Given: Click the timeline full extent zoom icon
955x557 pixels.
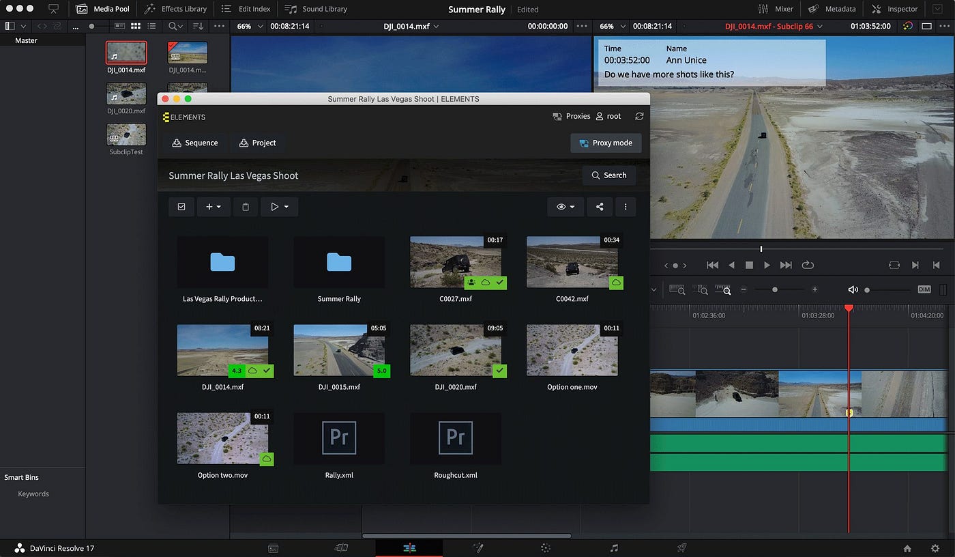Looking at the screenshot, I should click(677, 289).
